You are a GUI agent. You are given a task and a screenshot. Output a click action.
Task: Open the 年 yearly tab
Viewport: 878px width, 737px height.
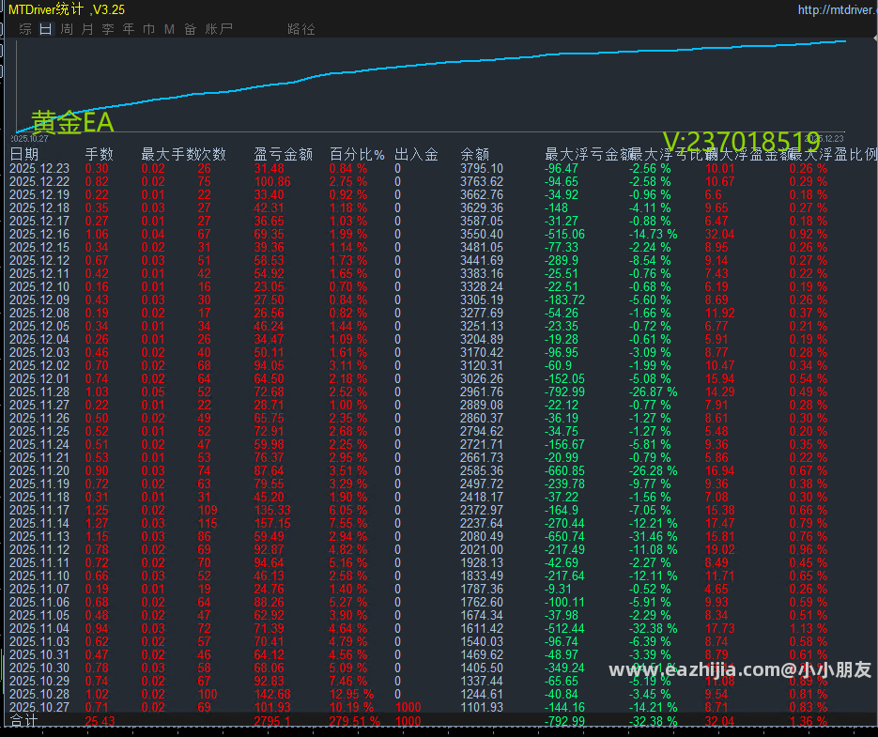[129, 29]
